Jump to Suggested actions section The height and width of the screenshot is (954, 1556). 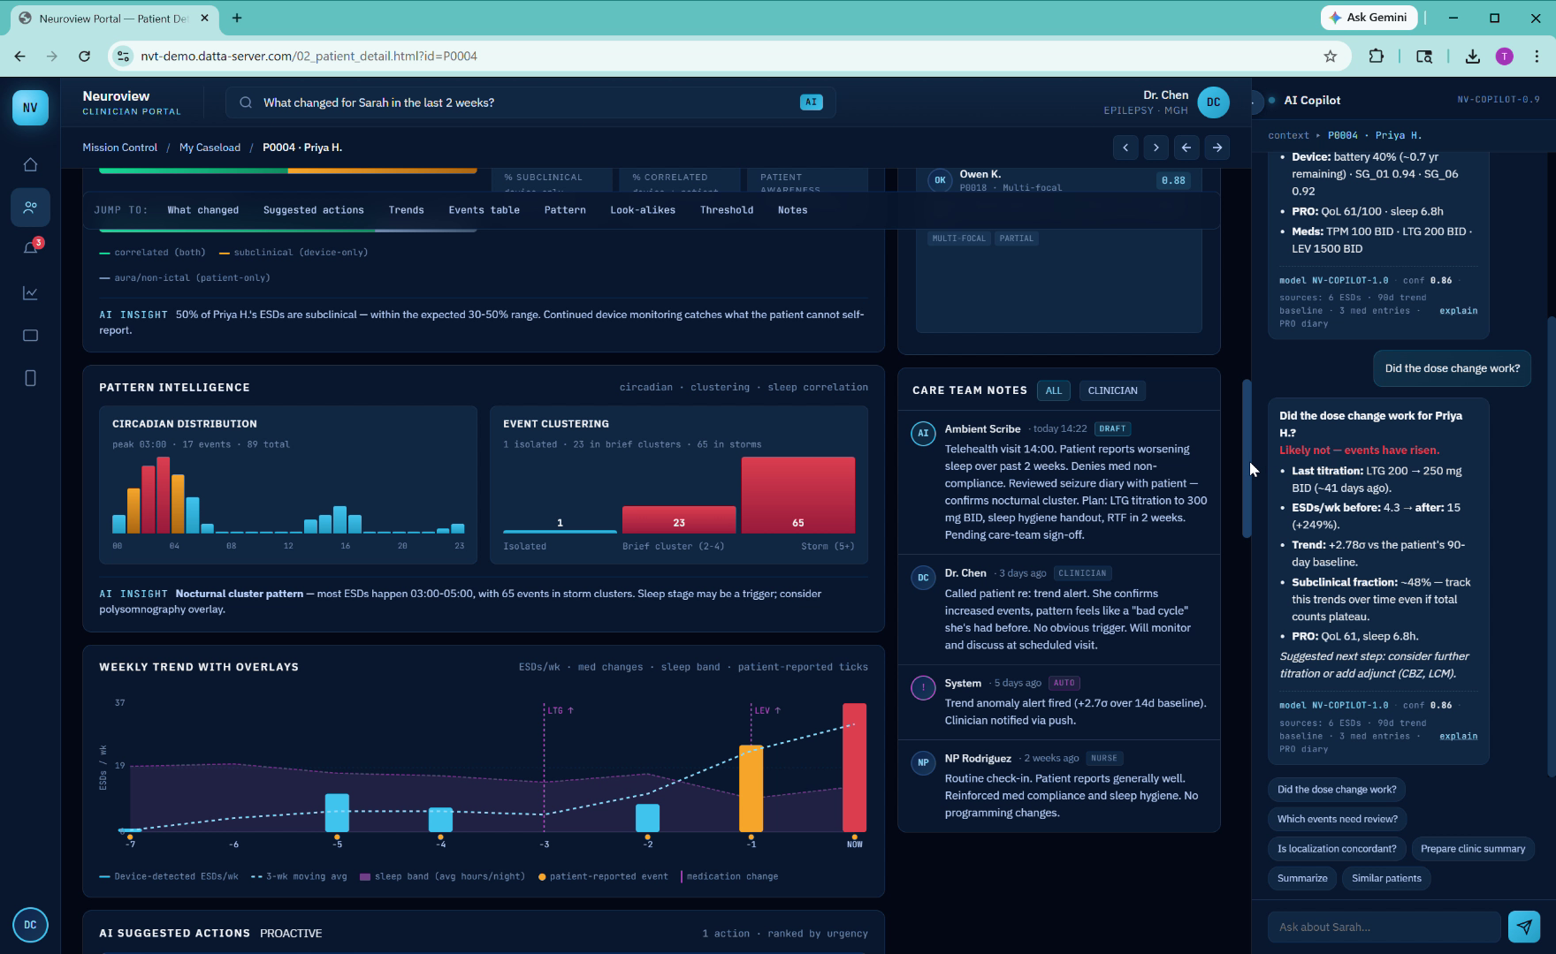[313, 210]
